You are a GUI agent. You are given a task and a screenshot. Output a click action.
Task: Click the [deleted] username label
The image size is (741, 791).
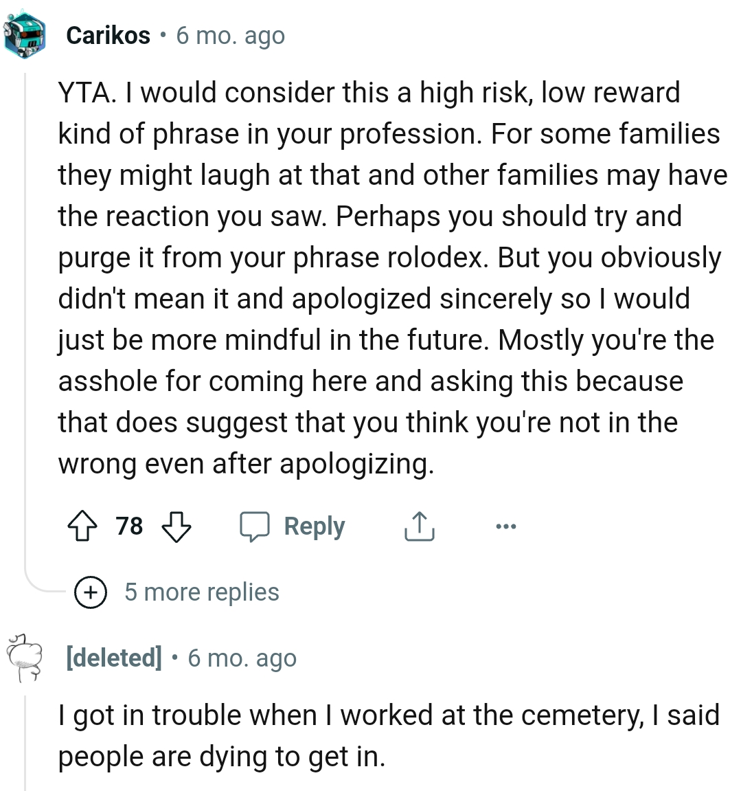(115, 658)
